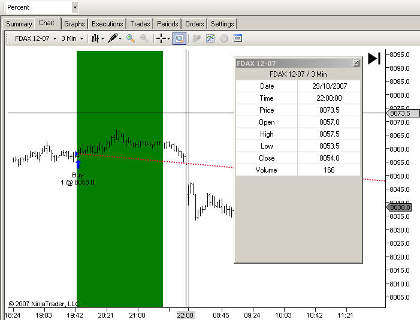Click the zoom out magnifier icon

pyautogui.click(x=144, y=38)
